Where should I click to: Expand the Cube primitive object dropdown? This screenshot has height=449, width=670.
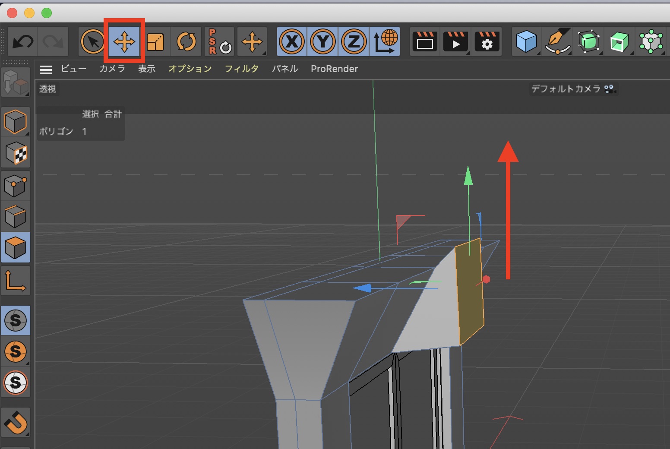526,42
